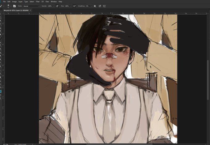Viewport: 210px width, 145px height.
Task: Click the zoom percentage in status bar
Action: pyautogui.click(x=6, y=144)
